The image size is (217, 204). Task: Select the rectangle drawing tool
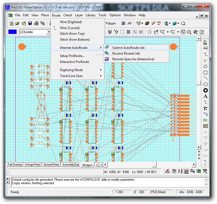coord(206,73)
